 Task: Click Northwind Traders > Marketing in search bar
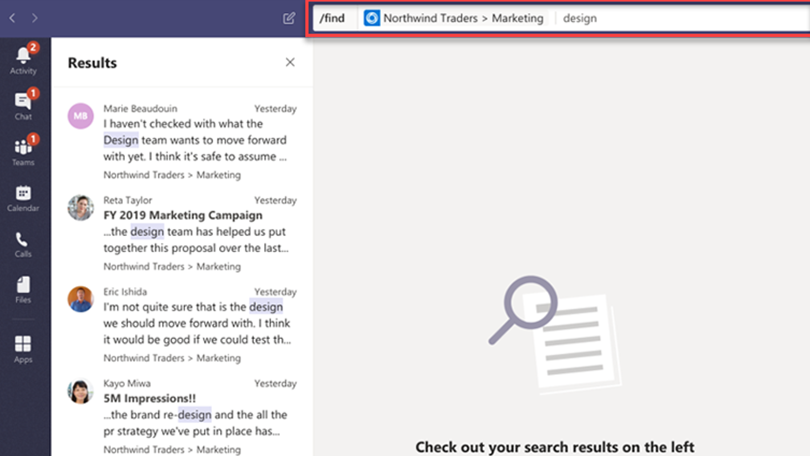click(x=463, y=18)
